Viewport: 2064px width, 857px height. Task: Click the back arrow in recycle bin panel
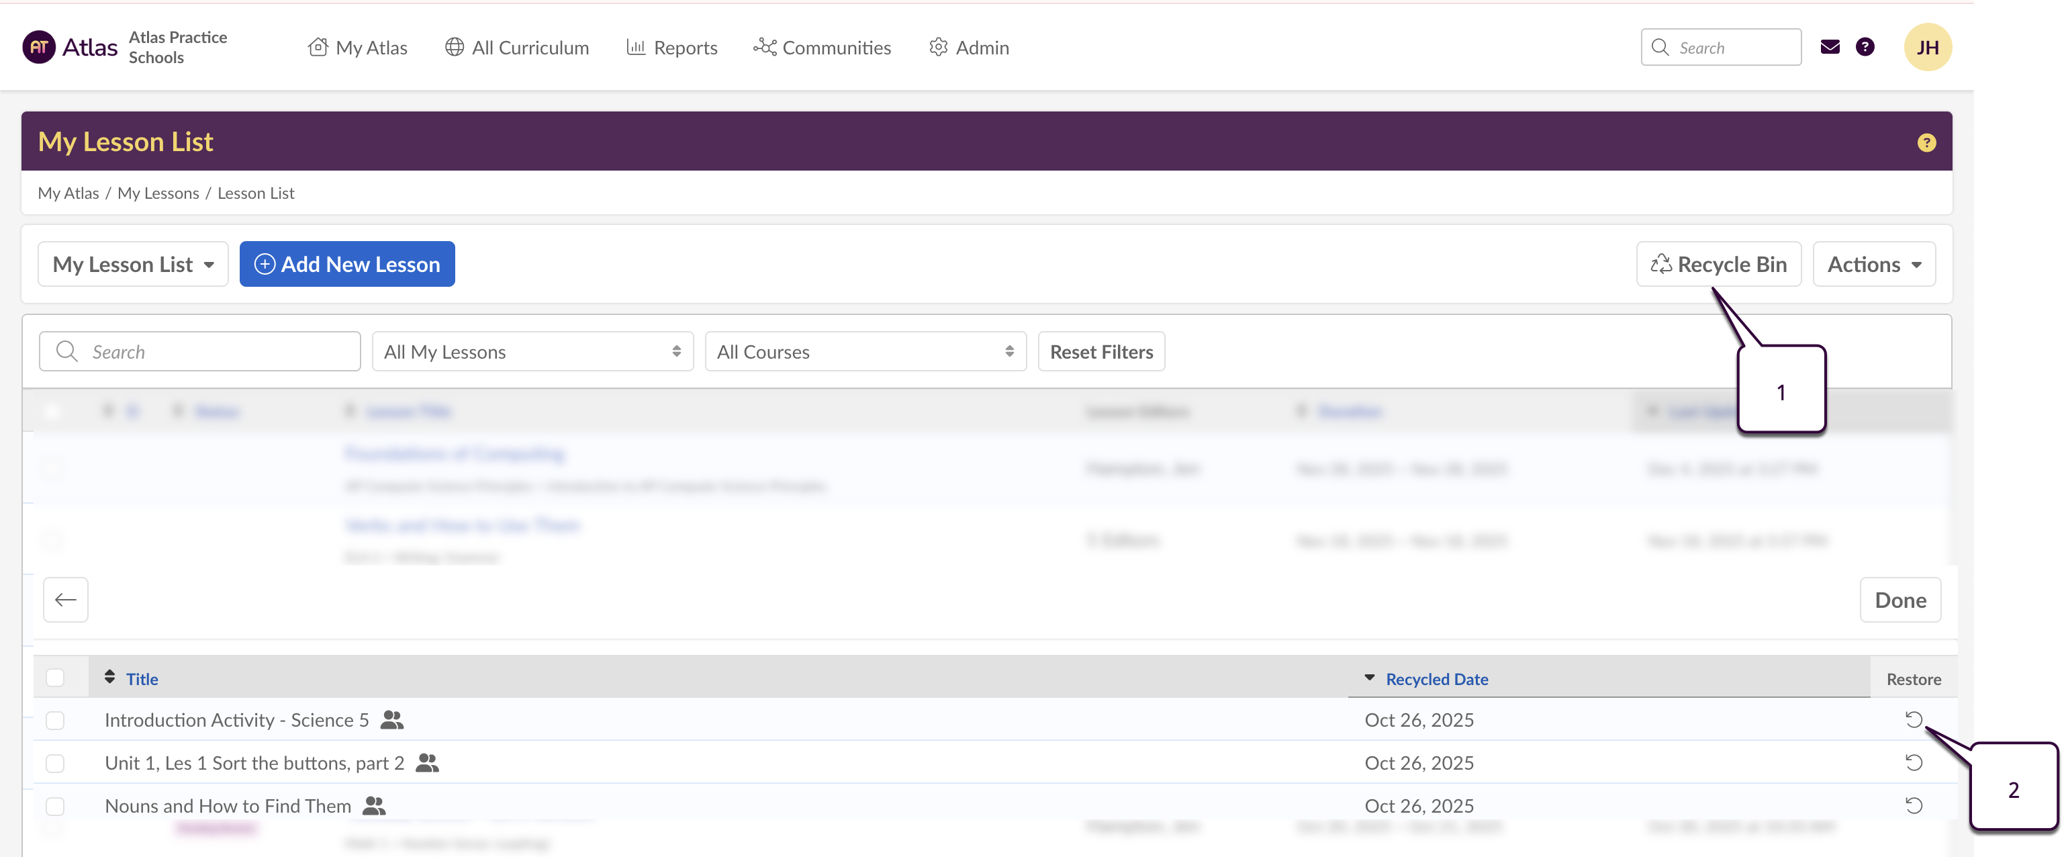tap(66, 600)
